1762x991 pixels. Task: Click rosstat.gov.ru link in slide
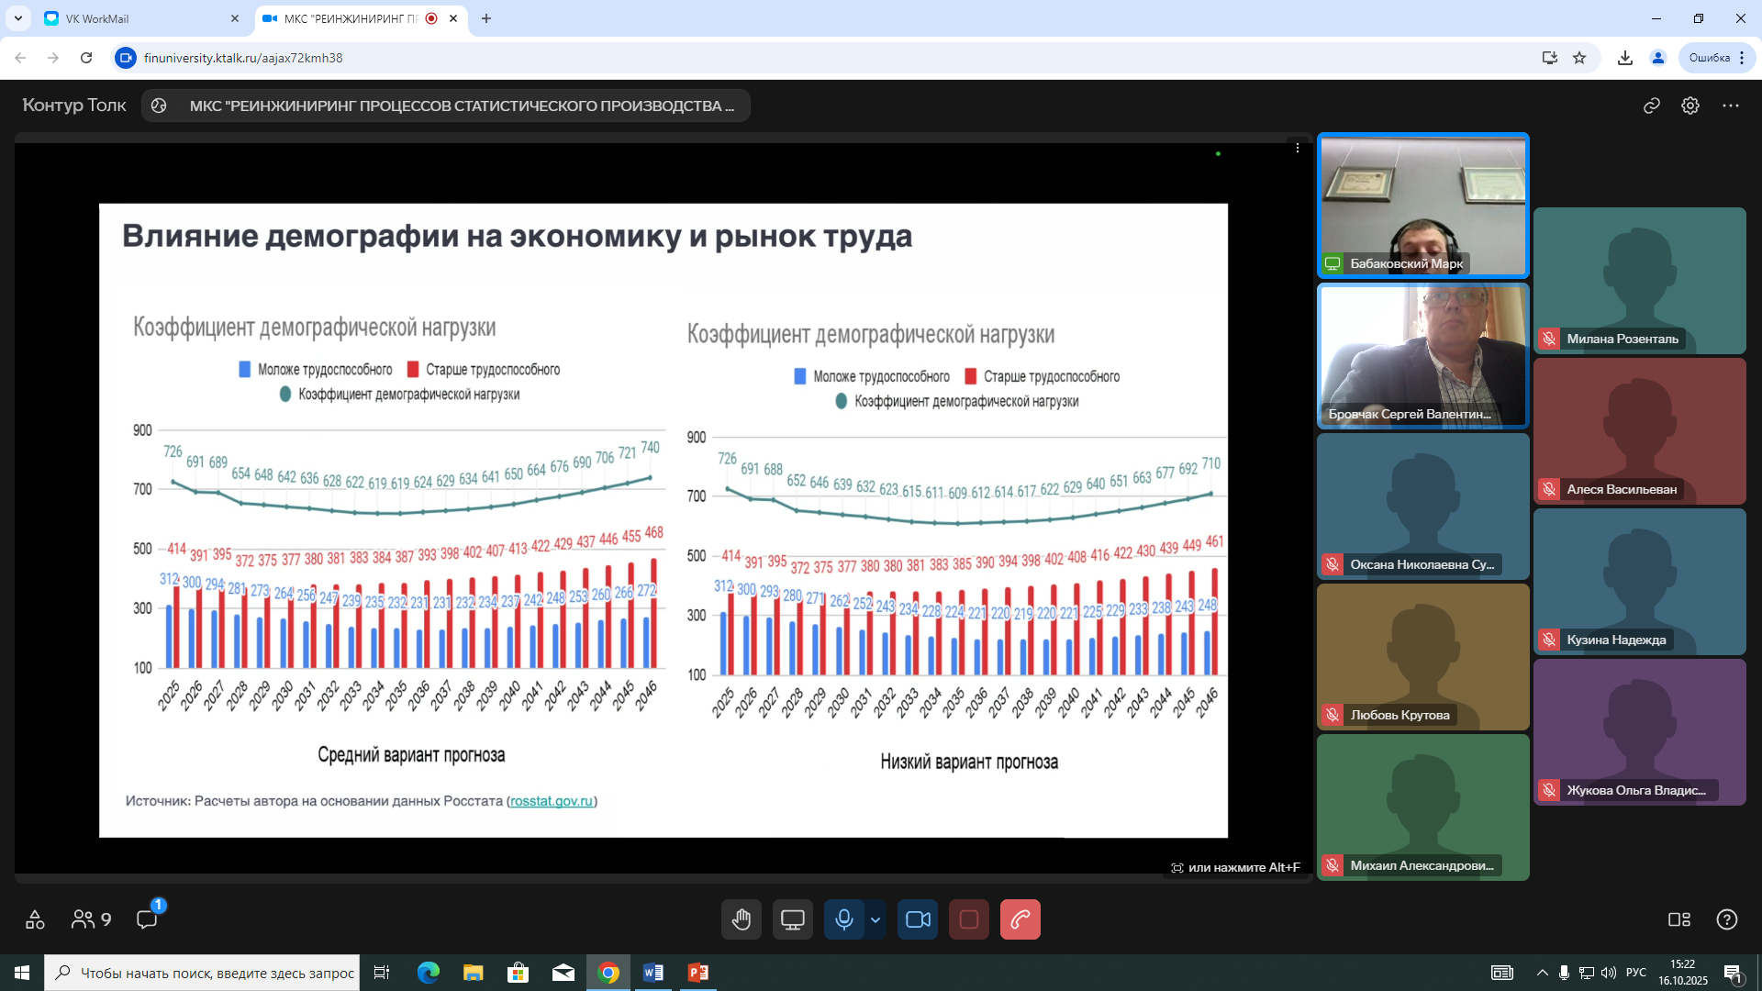pos(552,801)
